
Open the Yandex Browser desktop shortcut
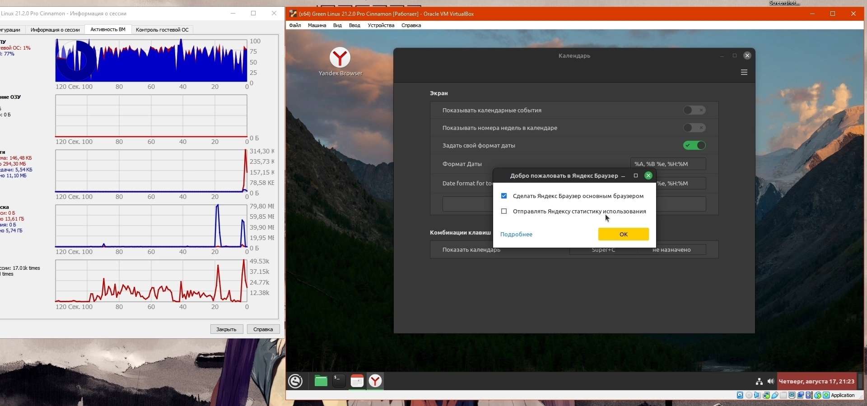(340, 62)
